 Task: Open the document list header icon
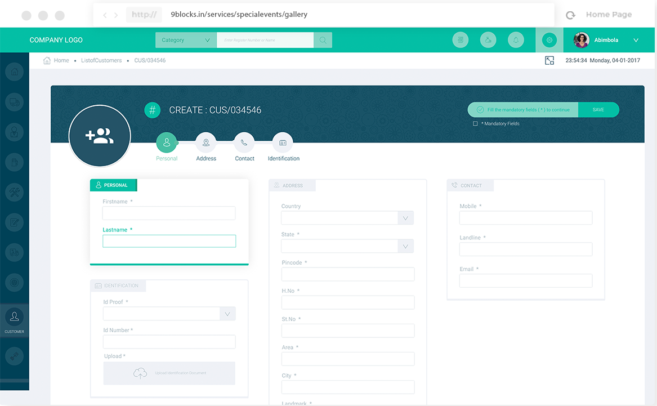click(x=461, y=40)
